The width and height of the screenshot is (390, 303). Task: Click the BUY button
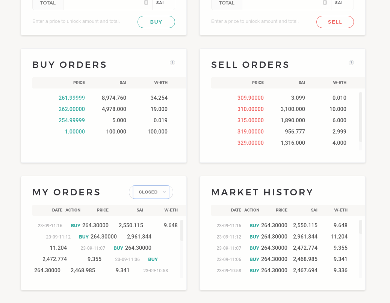156,22
